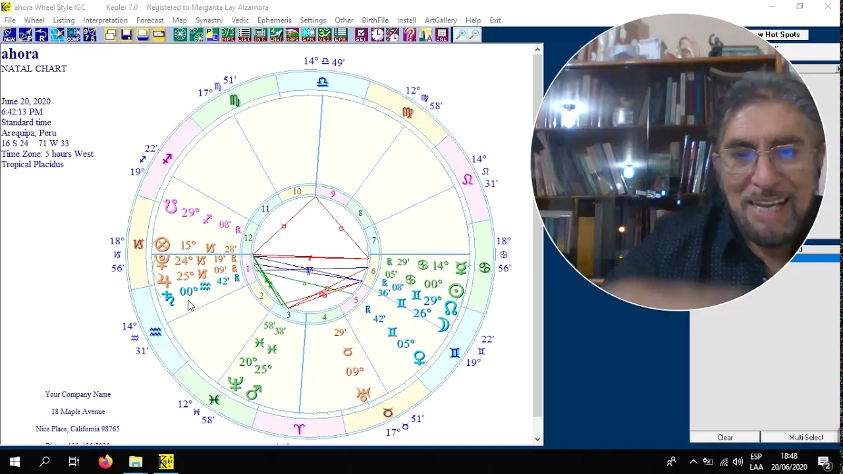Click the email envelope toolbar icon
This screenshot has height=474, width=843.
point(158,34)
